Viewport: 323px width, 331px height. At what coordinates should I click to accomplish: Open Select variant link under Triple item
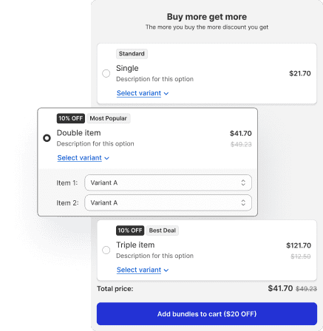pos(139,270)
